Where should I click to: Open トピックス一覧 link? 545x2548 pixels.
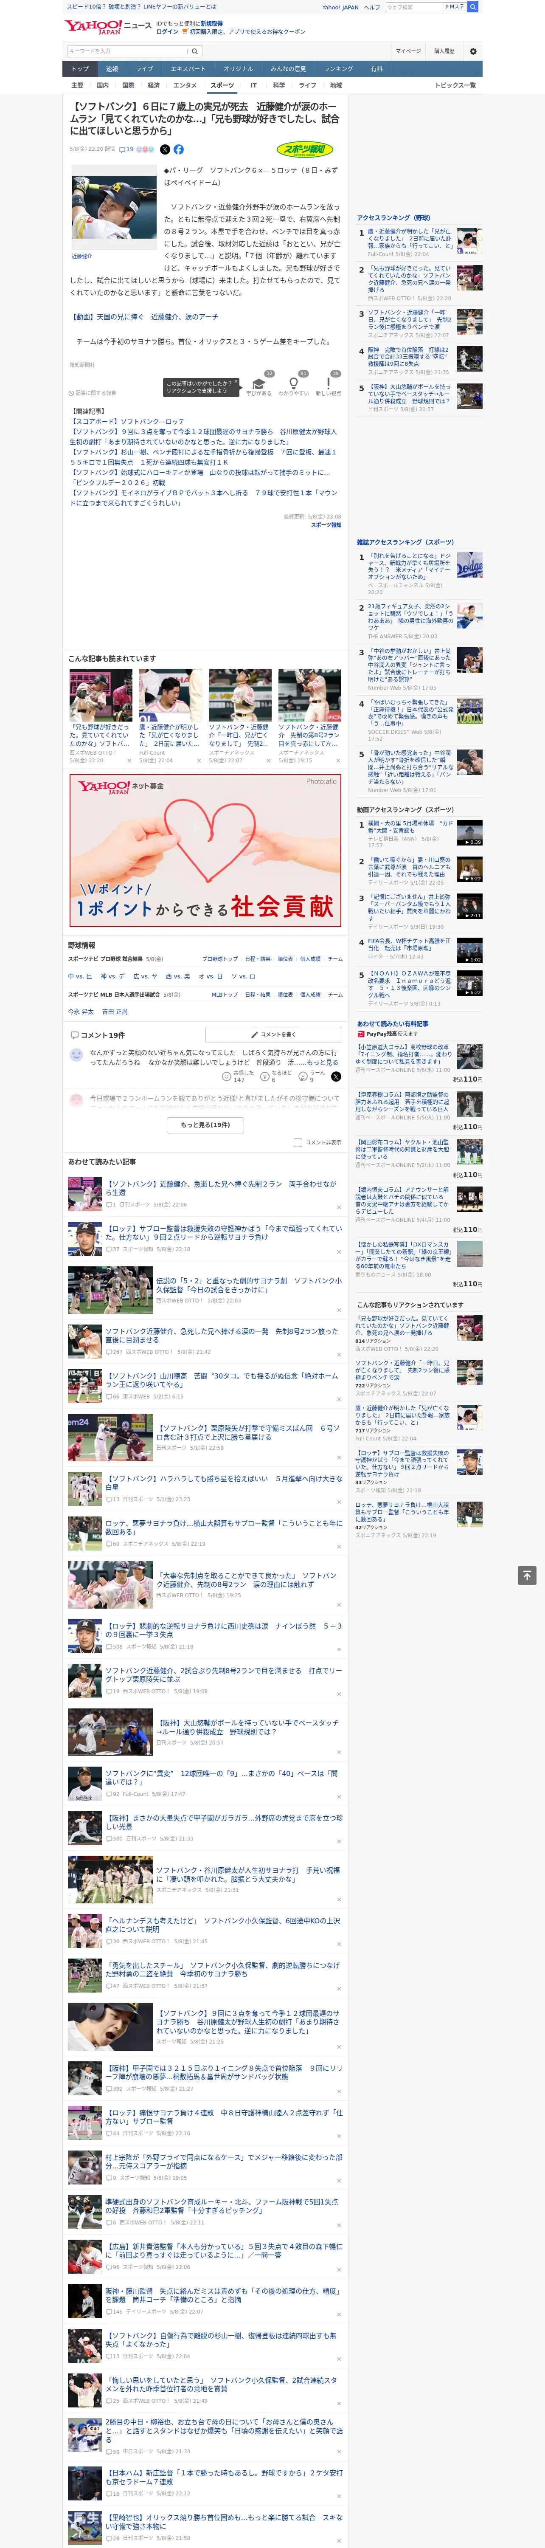coord(455,85)
